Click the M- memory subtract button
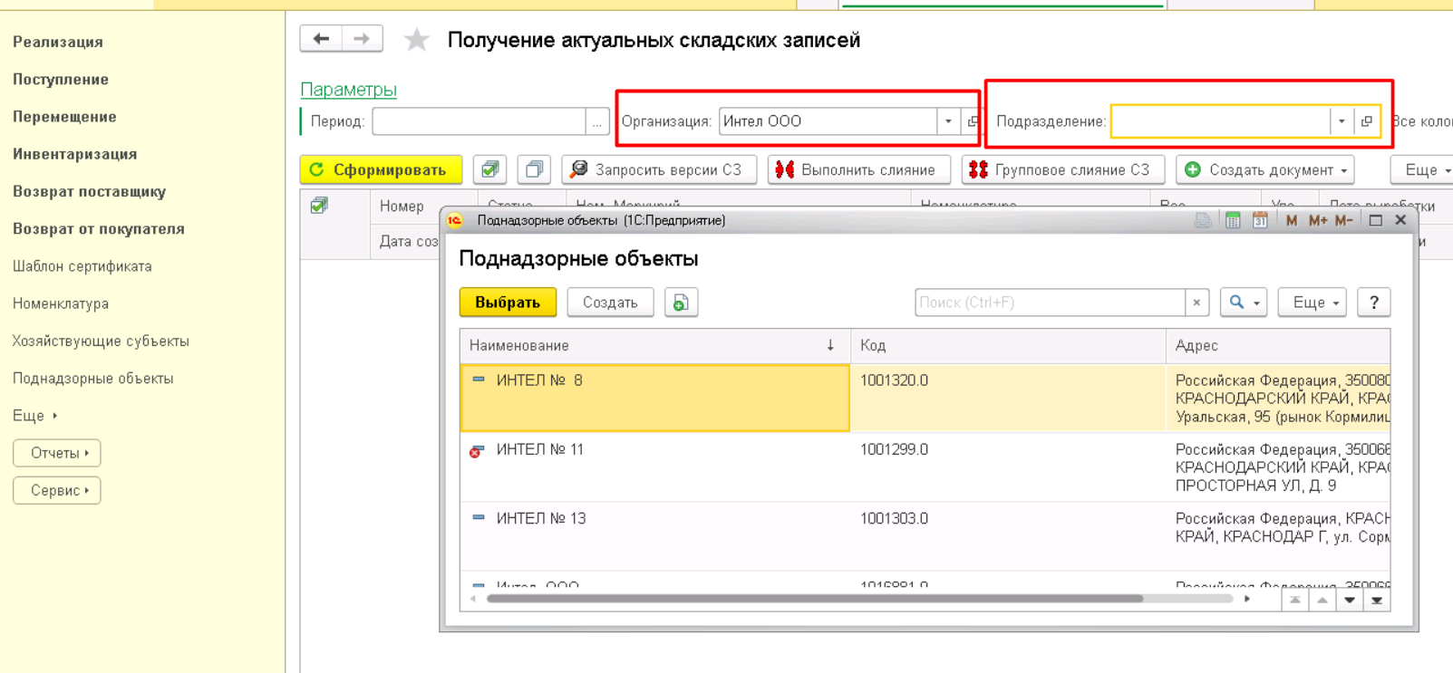1453x673 pixels. click(1343, 220)
